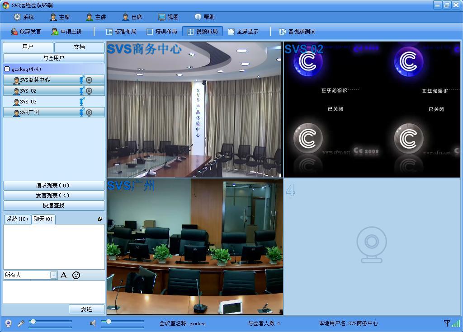This screenshot has width=463, height=332.
Task: Toggle microphone icon for SVS广州
Action: point(82,112)
